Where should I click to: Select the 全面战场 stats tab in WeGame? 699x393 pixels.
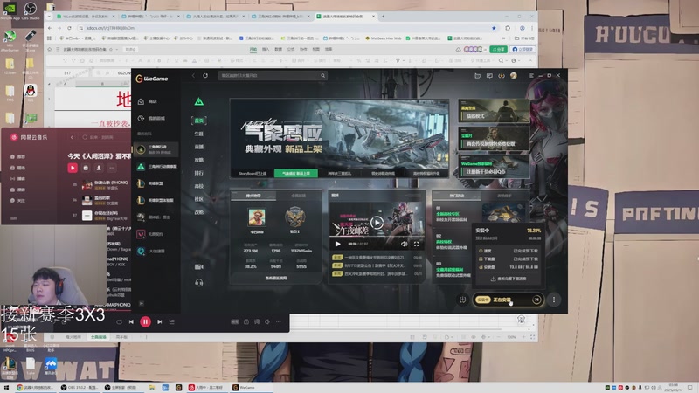click(298, 196)
